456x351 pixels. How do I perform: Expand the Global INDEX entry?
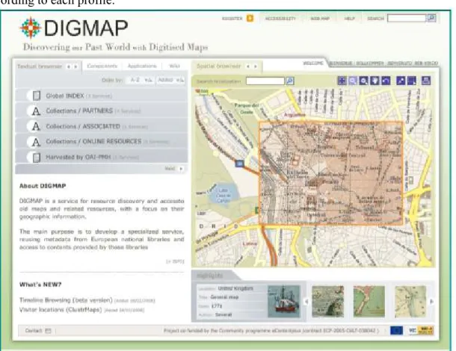pyautogui.click(x=101, y=96)
